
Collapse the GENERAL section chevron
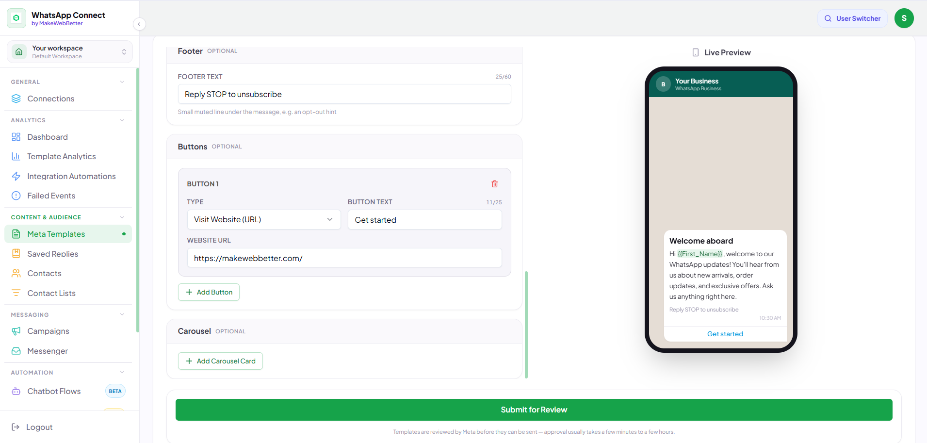coord(122,82)
